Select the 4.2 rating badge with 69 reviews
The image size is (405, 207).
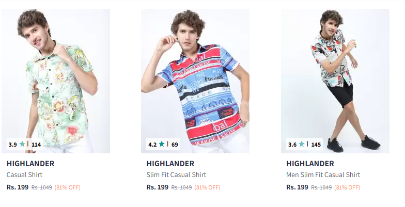[x=163, y=145]
